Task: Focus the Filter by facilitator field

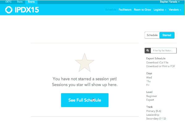Action: (164, 50)
